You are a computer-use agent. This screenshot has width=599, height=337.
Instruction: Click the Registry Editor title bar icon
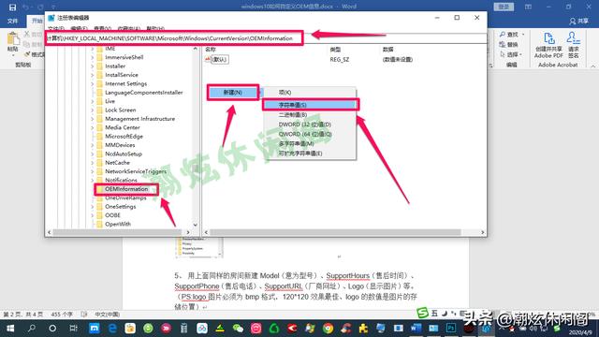(51, 18)
